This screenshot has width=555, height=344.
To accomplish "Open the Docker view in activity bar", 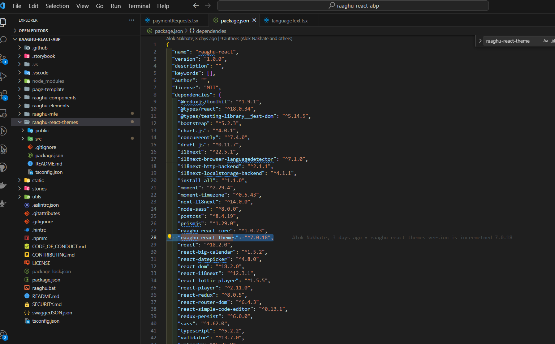I will coord(3,185).
